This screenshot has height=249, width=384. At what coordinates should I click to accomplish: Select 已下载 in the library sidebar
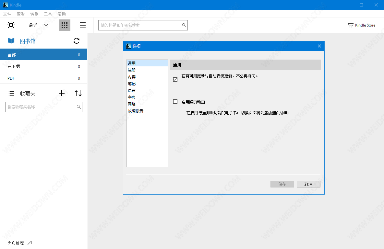(14, 66)
